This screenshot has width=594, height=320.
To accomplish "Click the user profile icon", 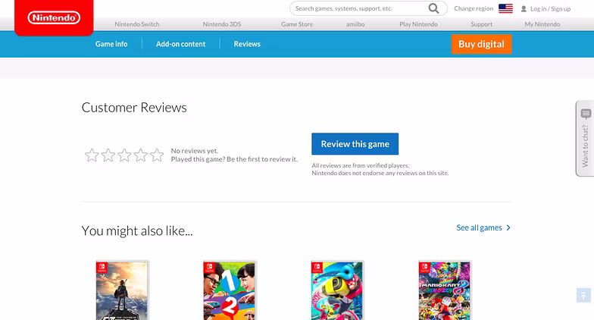I will [524, 9].
